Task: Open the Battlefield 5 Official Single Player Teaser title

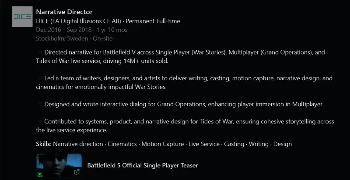Action: point(143,166)
